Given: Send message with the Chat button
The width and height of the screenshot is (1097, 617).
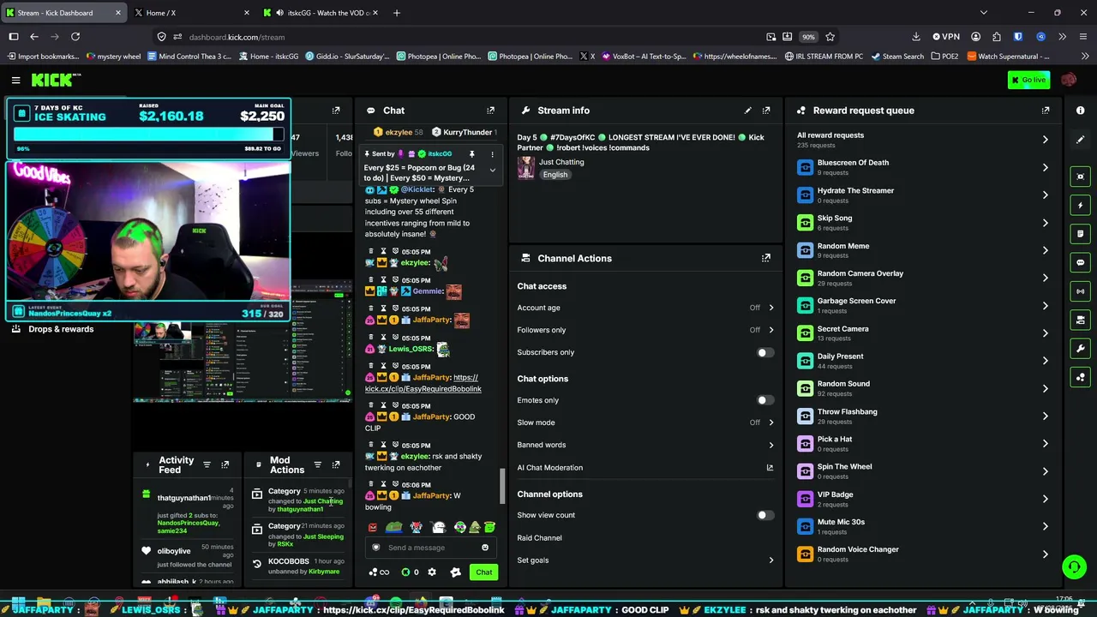Looking at the screenshot, I should pos(484,572).
